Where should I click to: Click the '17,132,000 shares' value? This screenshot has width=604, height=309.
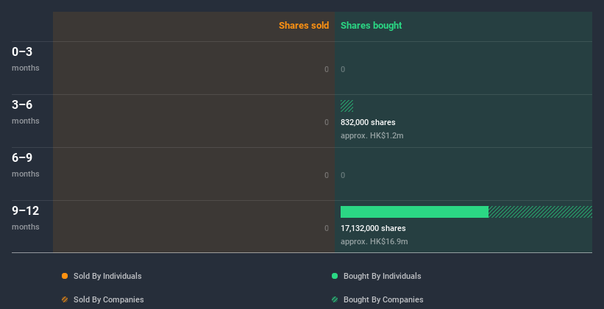[373, 228]
